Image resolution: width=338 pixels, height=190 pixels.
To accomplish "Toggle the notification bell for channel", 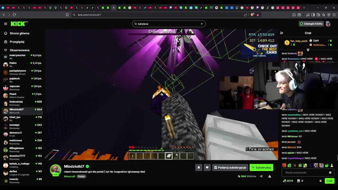I will coord(199,168).
